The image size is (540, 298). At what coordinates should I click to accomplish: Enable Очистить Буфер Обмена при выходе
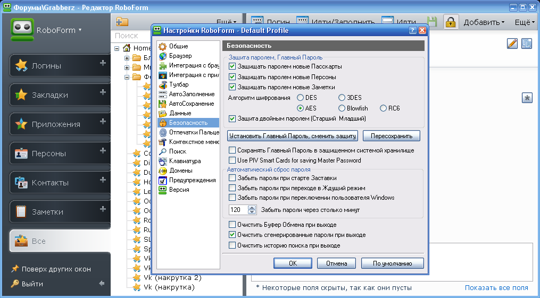point(232,225)
